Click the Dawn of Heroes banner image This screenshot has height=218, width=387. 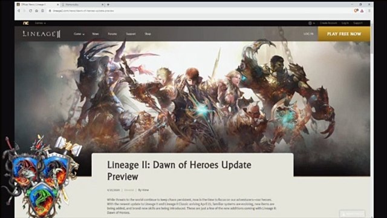192,96
